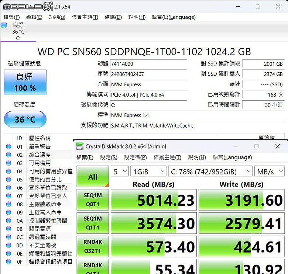Open the test size dropdown showing 1GiB
This screenshot has width=288, height=274.
[x=148, y=171]
